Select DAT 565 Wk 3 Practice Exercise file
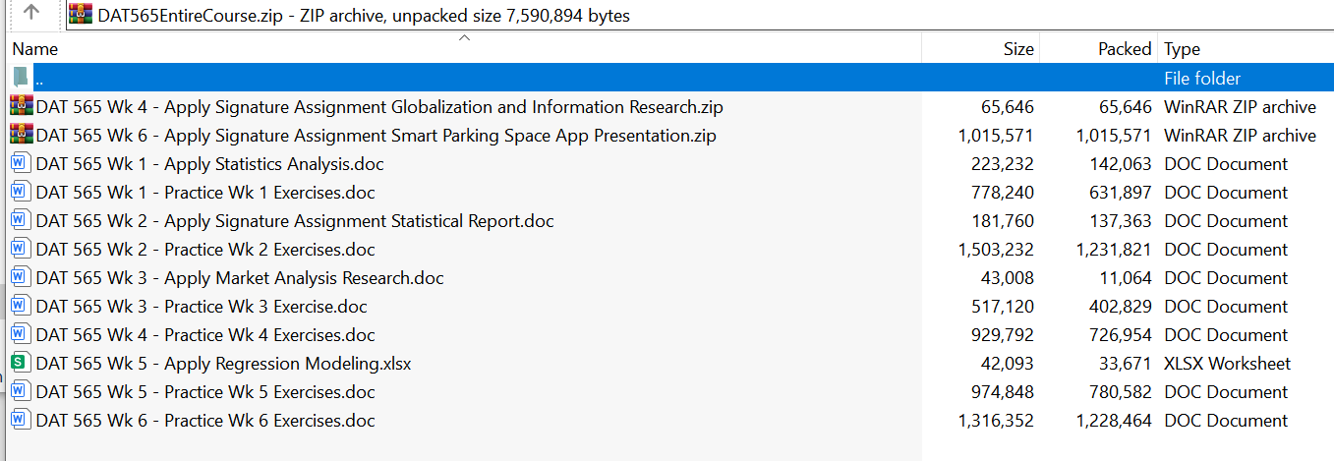The width and height of the screenshot is (1334, 461). (x=202, y=307)
